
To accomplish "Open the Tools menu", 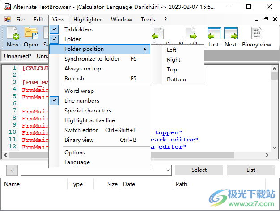I will [x=148, y=20].
